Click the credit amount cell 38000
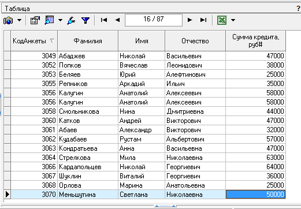 click(x=255, y=65)
